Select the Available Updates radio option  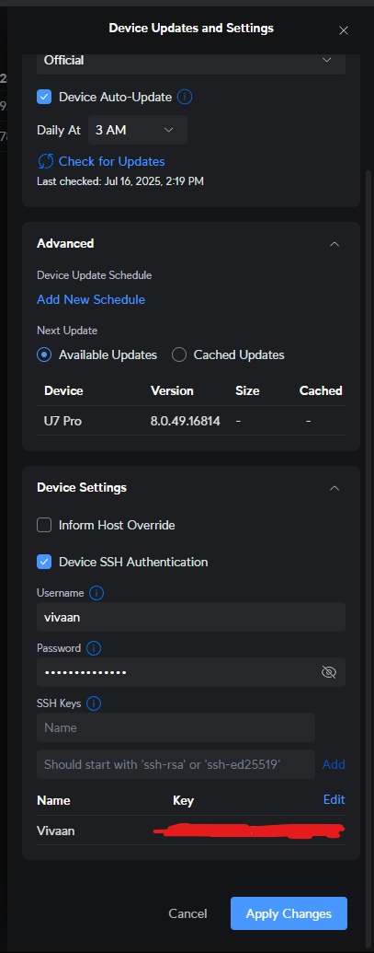click(44, 354)
